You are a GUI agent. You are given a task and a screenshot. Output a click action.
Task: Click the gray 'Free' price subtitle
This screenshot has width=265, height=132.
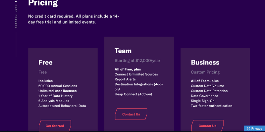pyautogui.click(x=43, y=72)
